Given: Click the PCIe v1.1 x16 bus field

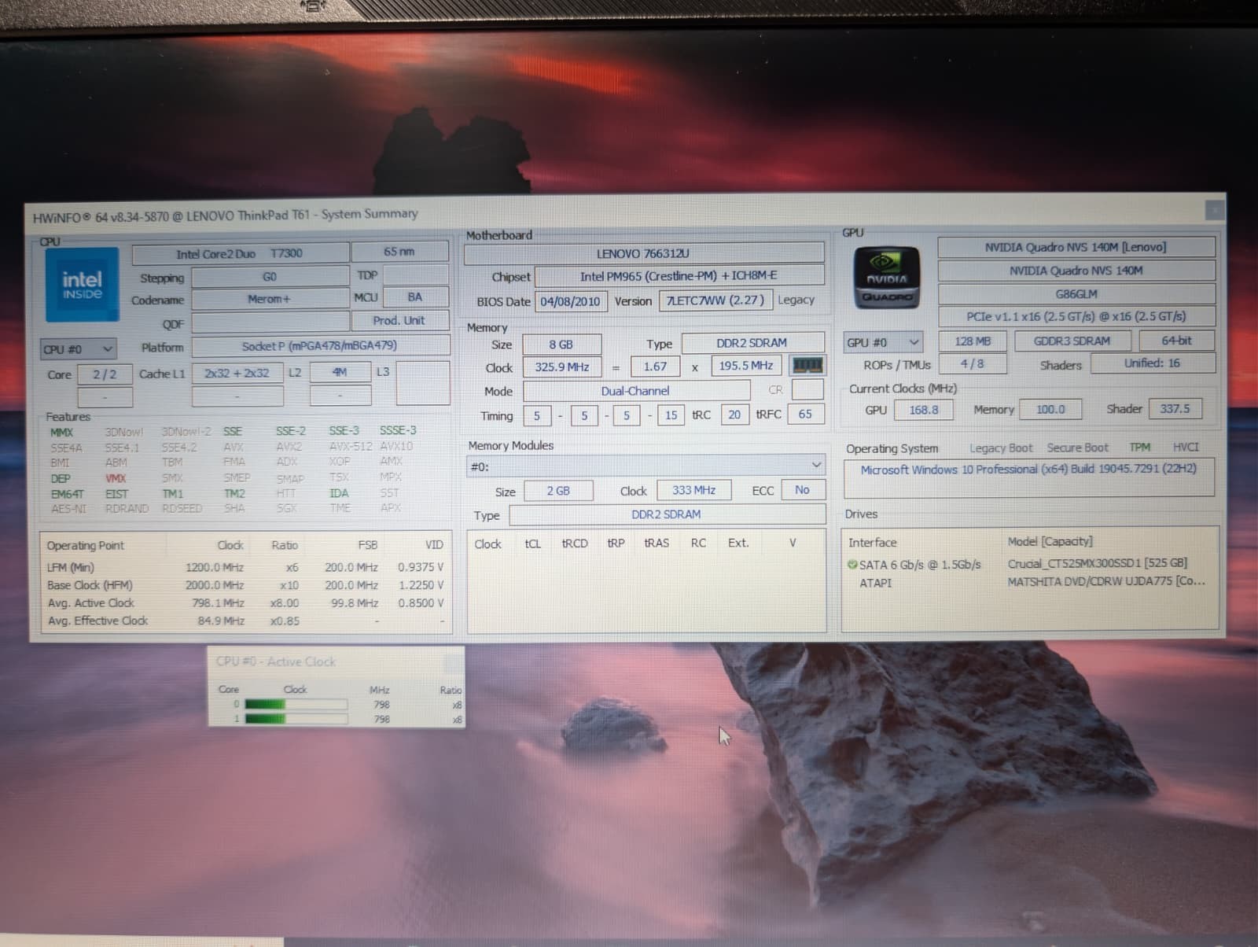Looking at the screenshot, I should point(1076,316).
